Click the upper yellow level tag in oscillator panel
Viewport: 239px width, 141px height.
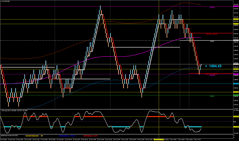pos(236,116)
